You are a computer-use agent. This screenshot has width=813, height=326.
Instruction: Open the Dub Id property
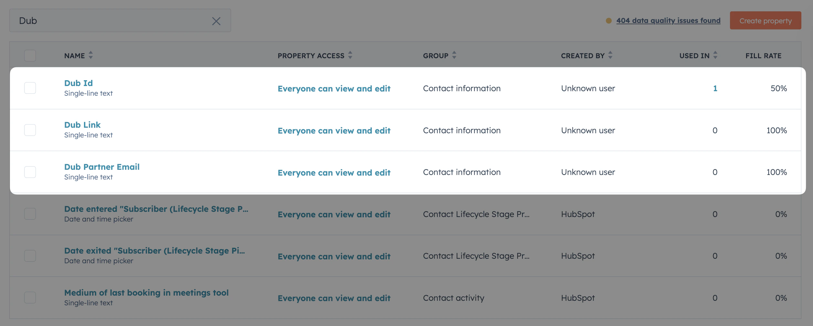pyautogui.click(x=78, y=83)
